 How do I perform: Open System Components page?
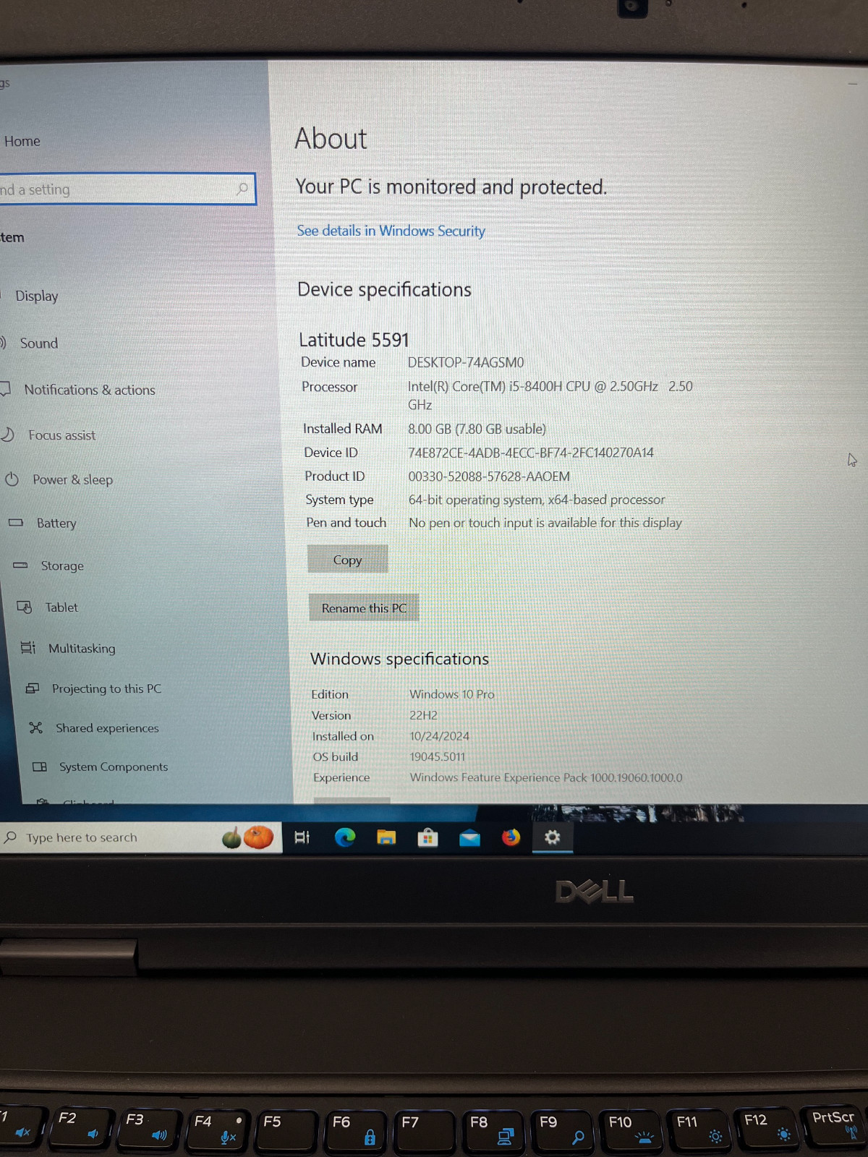(114, 767)
